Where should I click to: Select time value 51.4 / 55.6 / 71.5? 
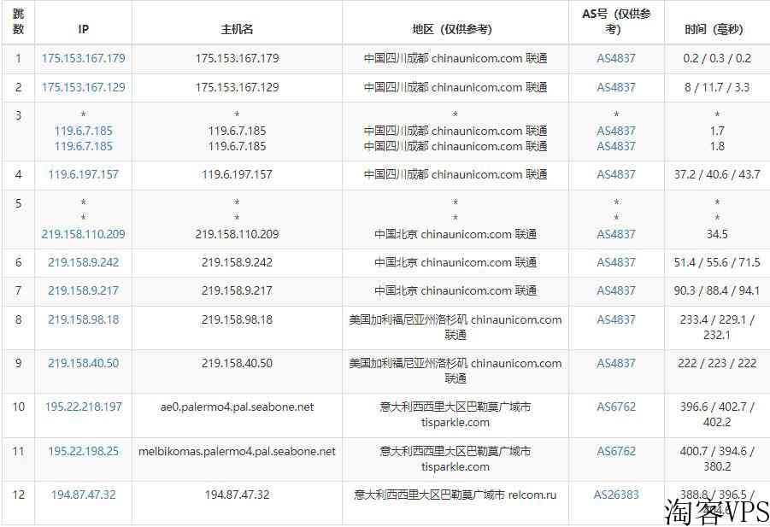point(717,262)
